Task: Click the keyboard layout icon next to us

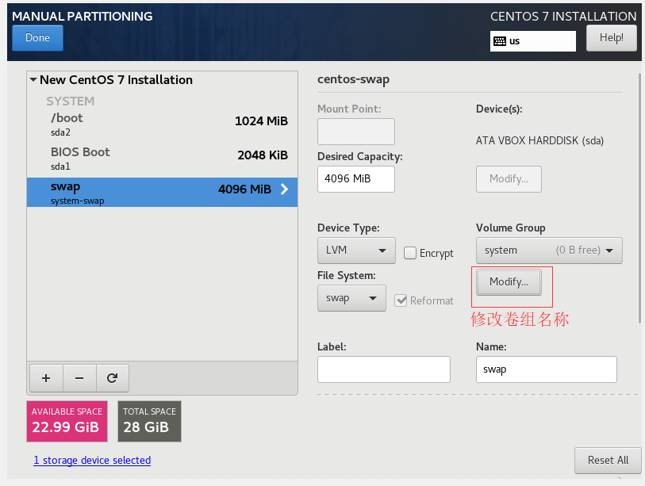Action: pos(500,41)
